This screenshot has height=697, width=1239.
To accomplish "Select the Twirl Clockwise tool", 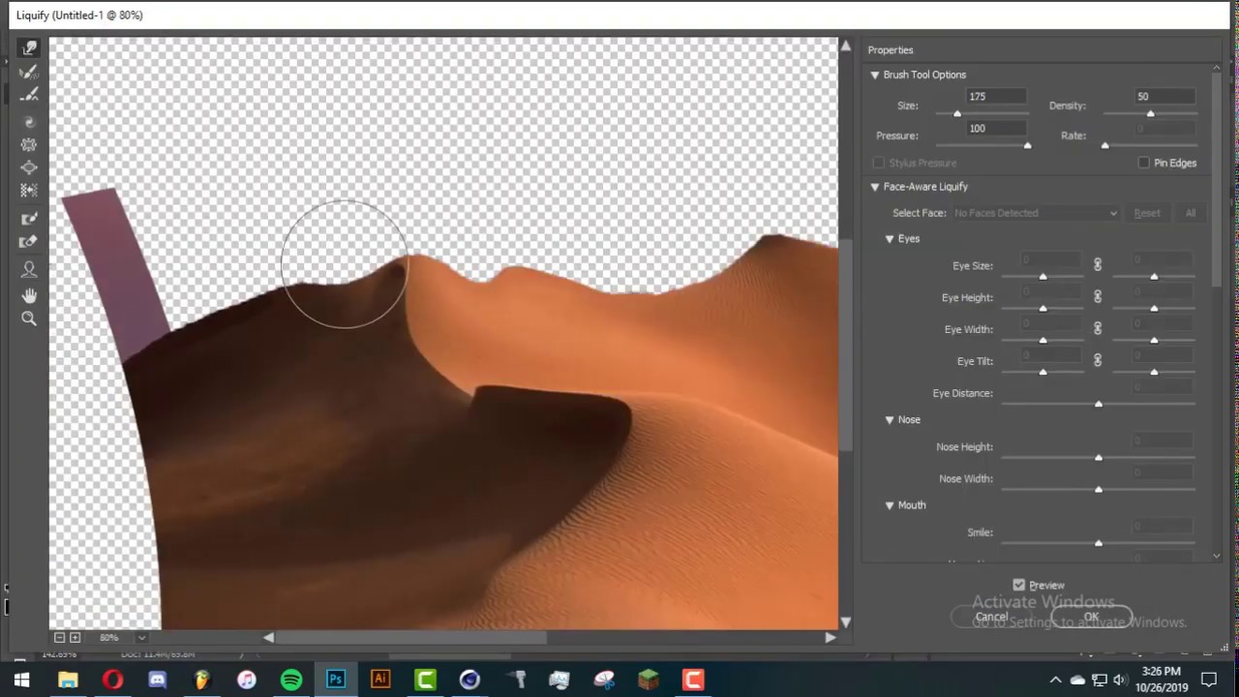I will (x=29, y=121).
